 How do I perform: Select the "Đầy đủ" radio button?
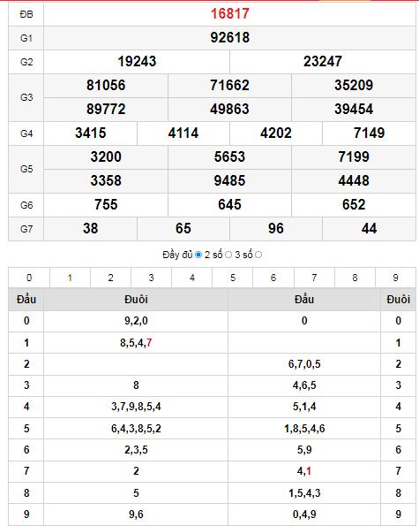[198, 255]
